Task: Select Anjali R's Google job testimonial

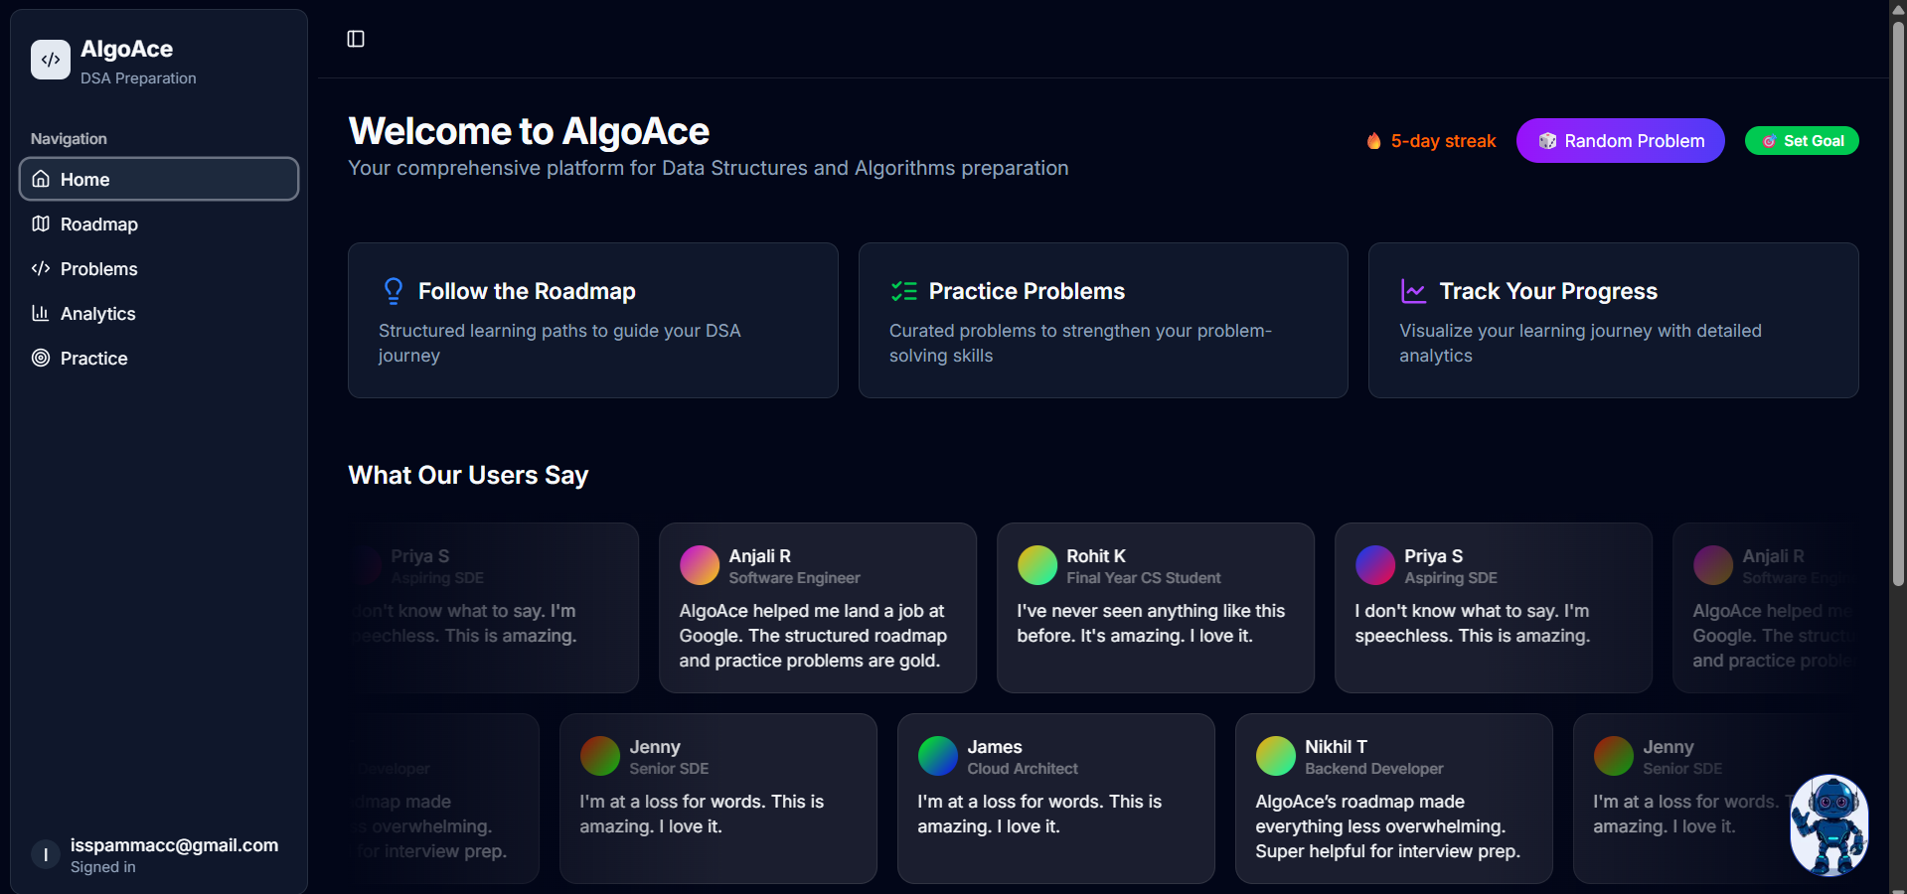Action: pyautogui.click(x=818, y=608)
